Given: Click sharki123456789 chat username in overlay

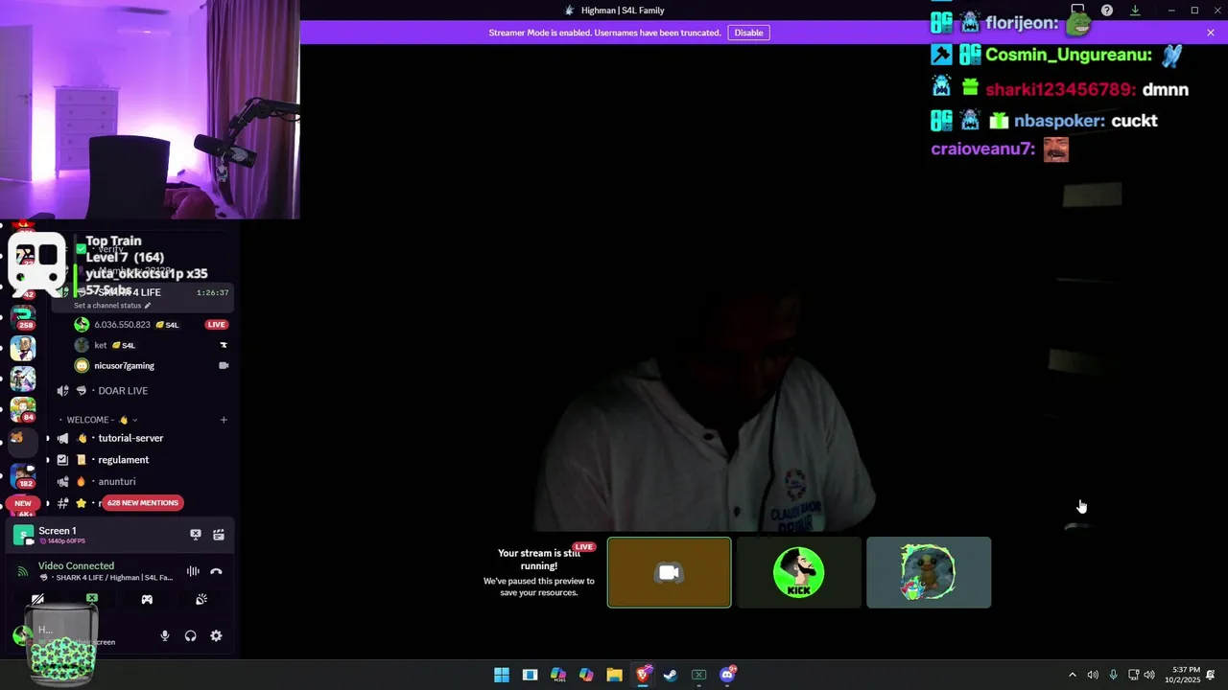Looking at the screenshot, I should point(1060,90).
